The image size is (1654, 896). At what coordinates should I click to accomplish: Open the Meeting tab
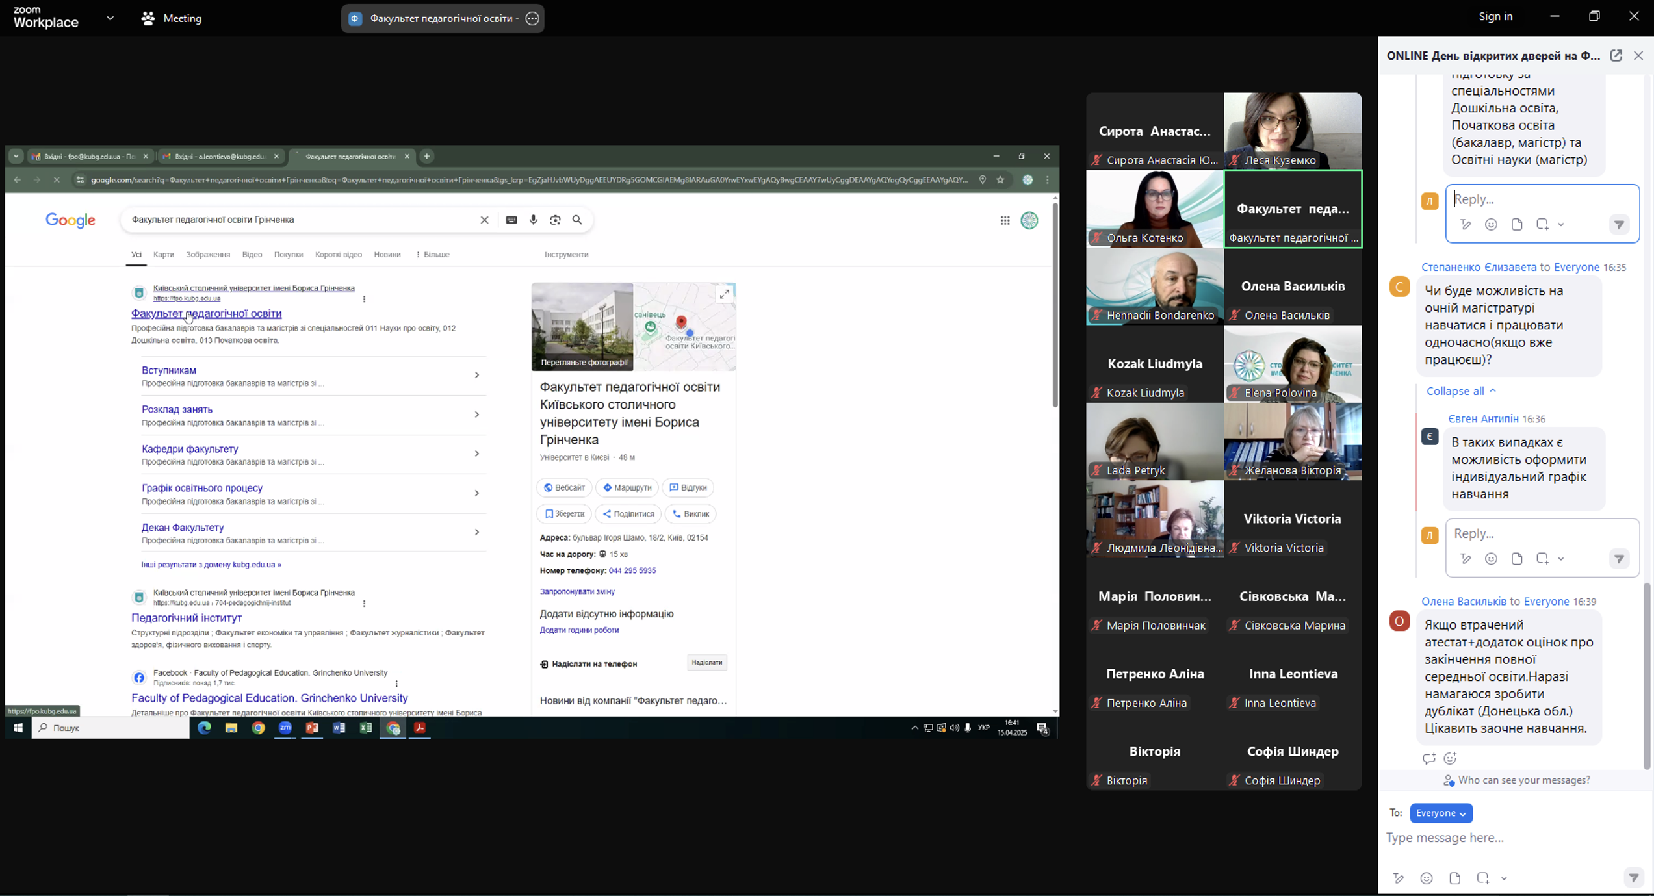click(x=172, y=18)
